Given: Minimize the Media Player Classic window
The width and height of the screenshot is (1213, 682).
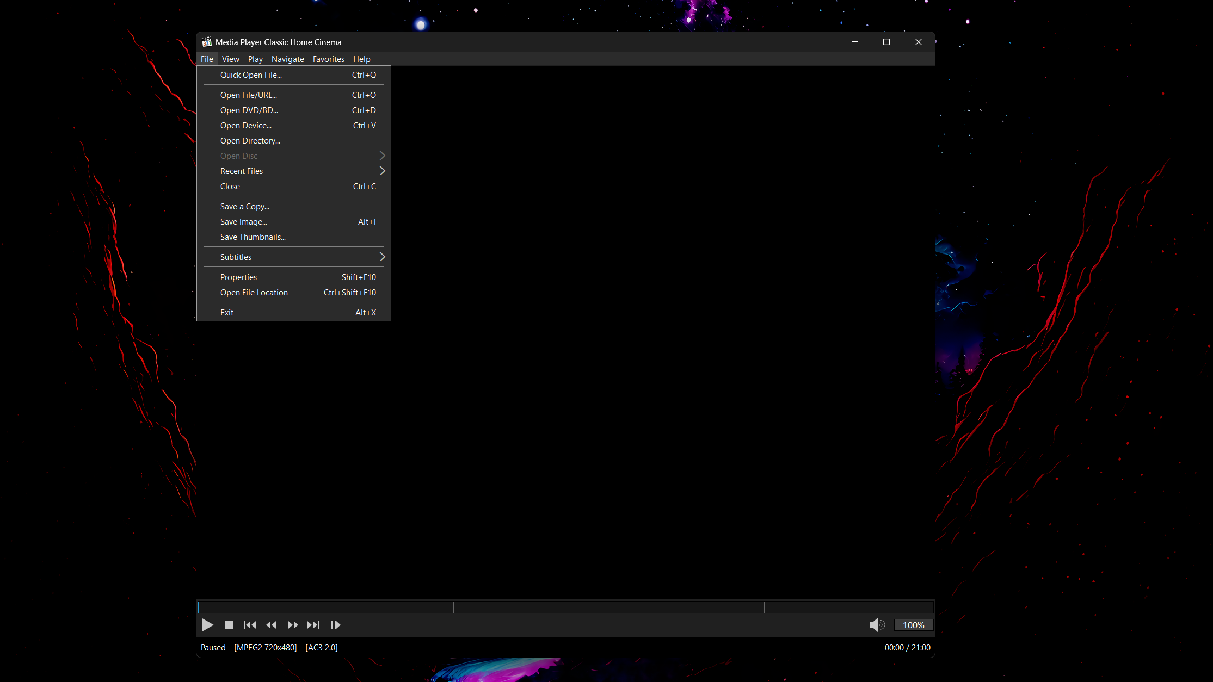Looking at the screenshot, I should point(855,42).
